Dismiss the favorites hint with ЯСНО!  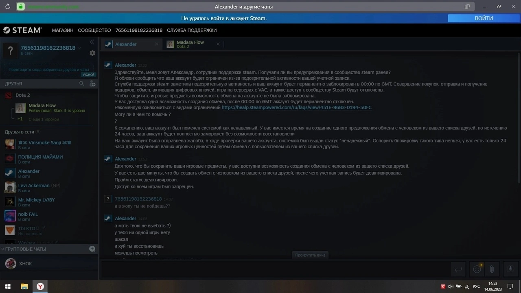click(88, 75)
